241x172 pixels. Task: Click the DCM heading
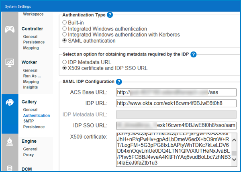point(27,169)
